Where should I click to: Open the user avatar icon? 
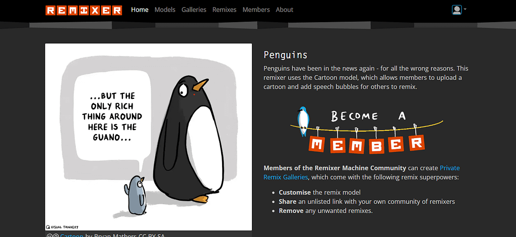pos(457,10)
